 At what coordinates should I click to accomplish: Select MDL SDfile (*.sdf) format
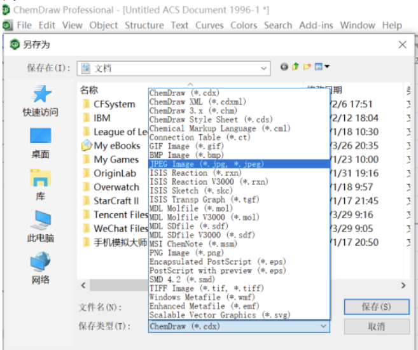(239, 226)
